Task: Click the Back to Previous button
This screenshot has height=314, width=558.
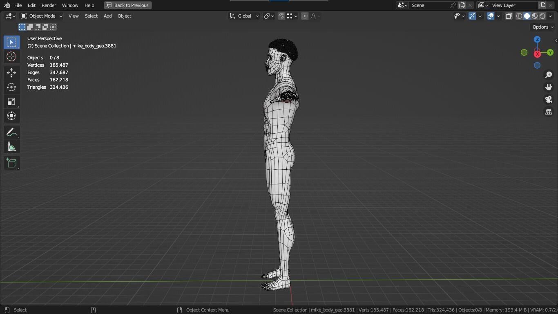Action: pos(128,5)
